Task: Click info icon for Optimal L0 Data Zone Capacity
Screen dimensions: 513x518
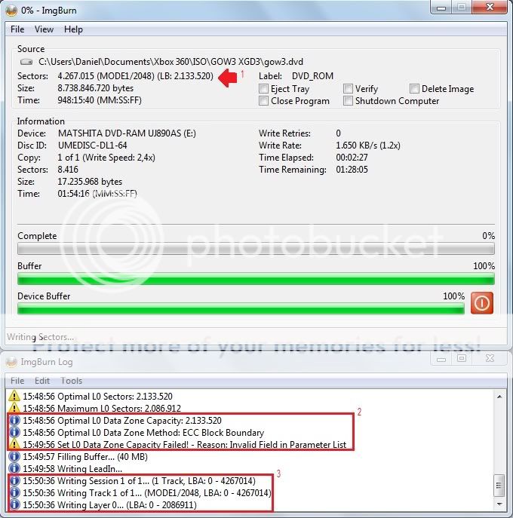Action: click(14, 420)
